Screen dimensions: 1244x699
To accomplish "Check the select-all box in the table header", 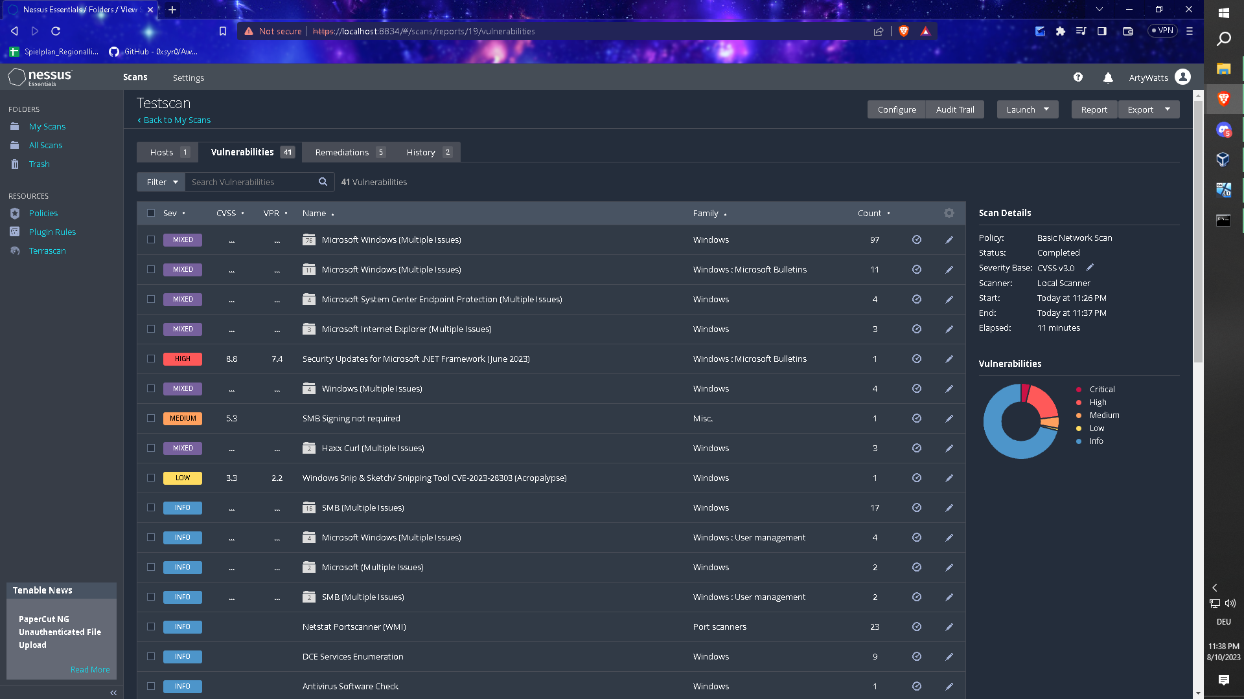I will [x=150, y=213].
